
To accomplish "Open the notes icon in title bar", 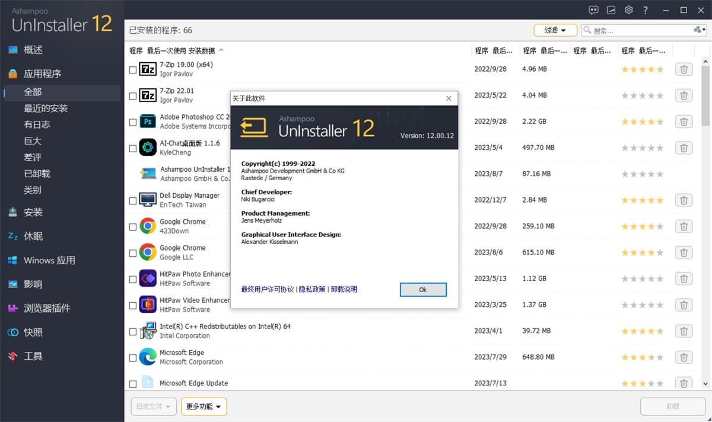I will click(x=611, y=10).
